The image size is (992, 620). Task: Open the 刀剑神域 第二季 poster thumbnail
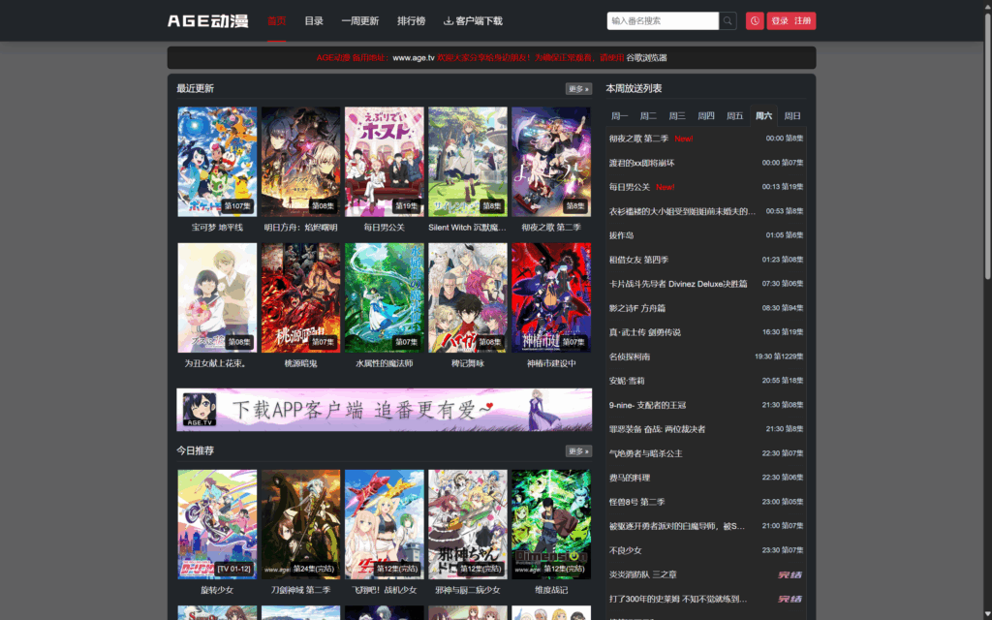coord(300,524)
